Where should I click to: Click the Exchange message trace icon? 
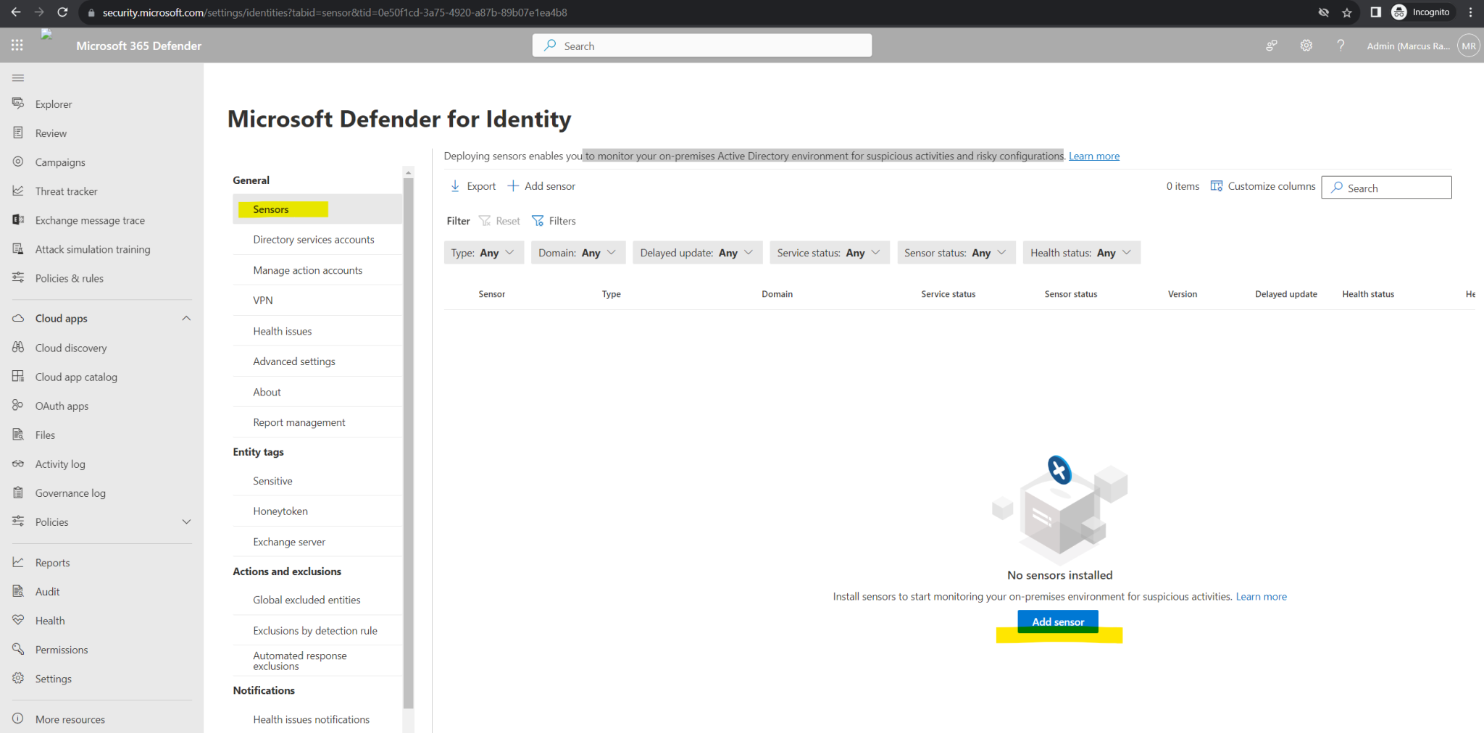(18, 219)
